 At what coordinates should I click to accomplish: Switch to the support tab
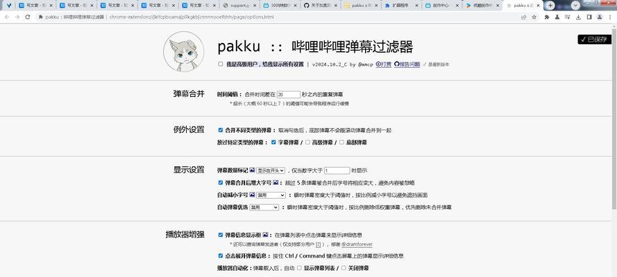pyautogui.click(x=239, y=6)
